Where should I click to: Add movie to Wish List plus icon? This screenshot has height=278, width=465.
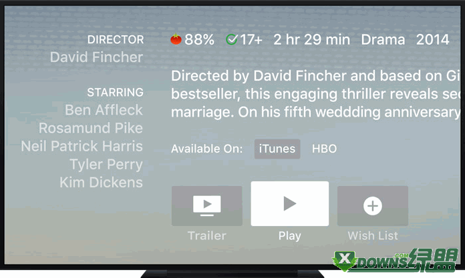coord(373,206)
